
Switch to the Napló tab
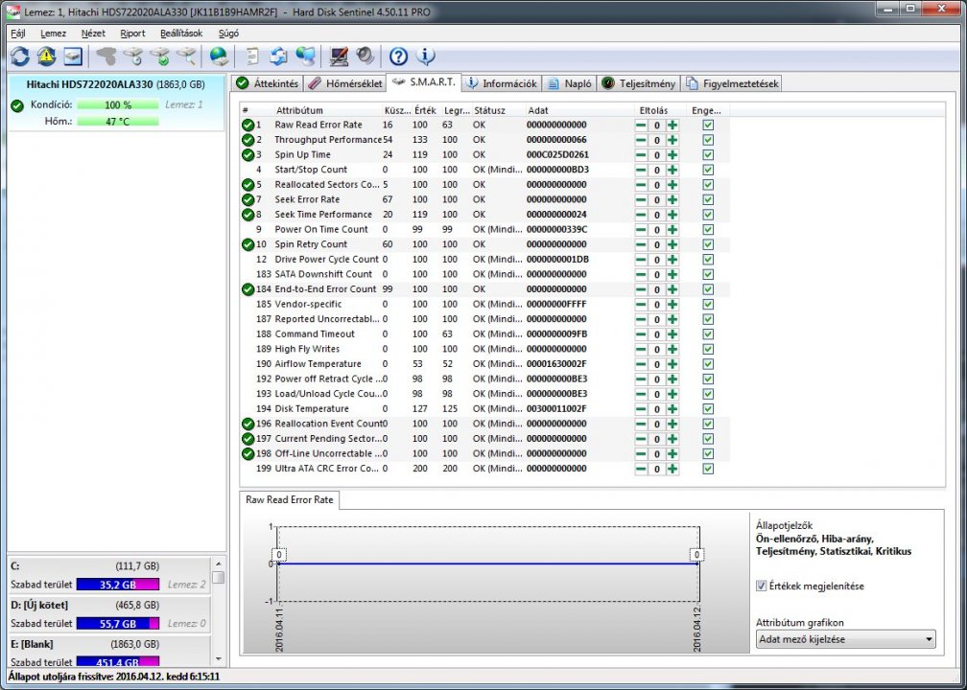pyautogui.click(x=570, y=83)
